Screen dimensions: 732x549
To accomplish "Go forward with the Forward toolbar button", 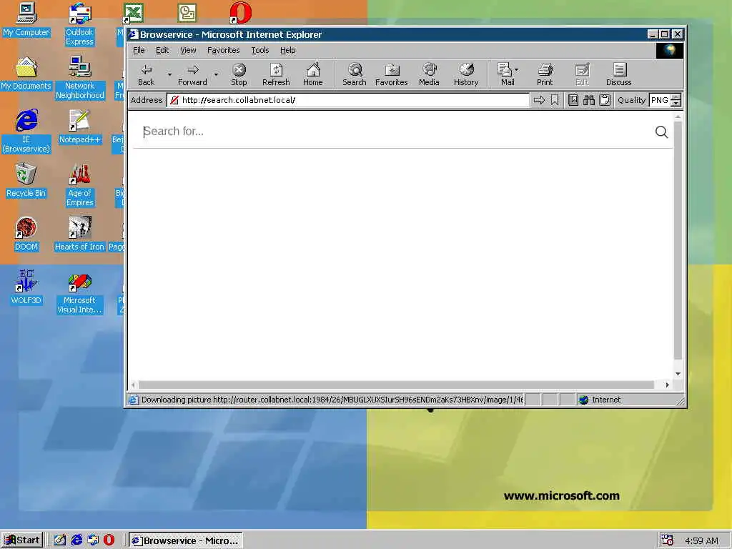I will coord(192,74).
